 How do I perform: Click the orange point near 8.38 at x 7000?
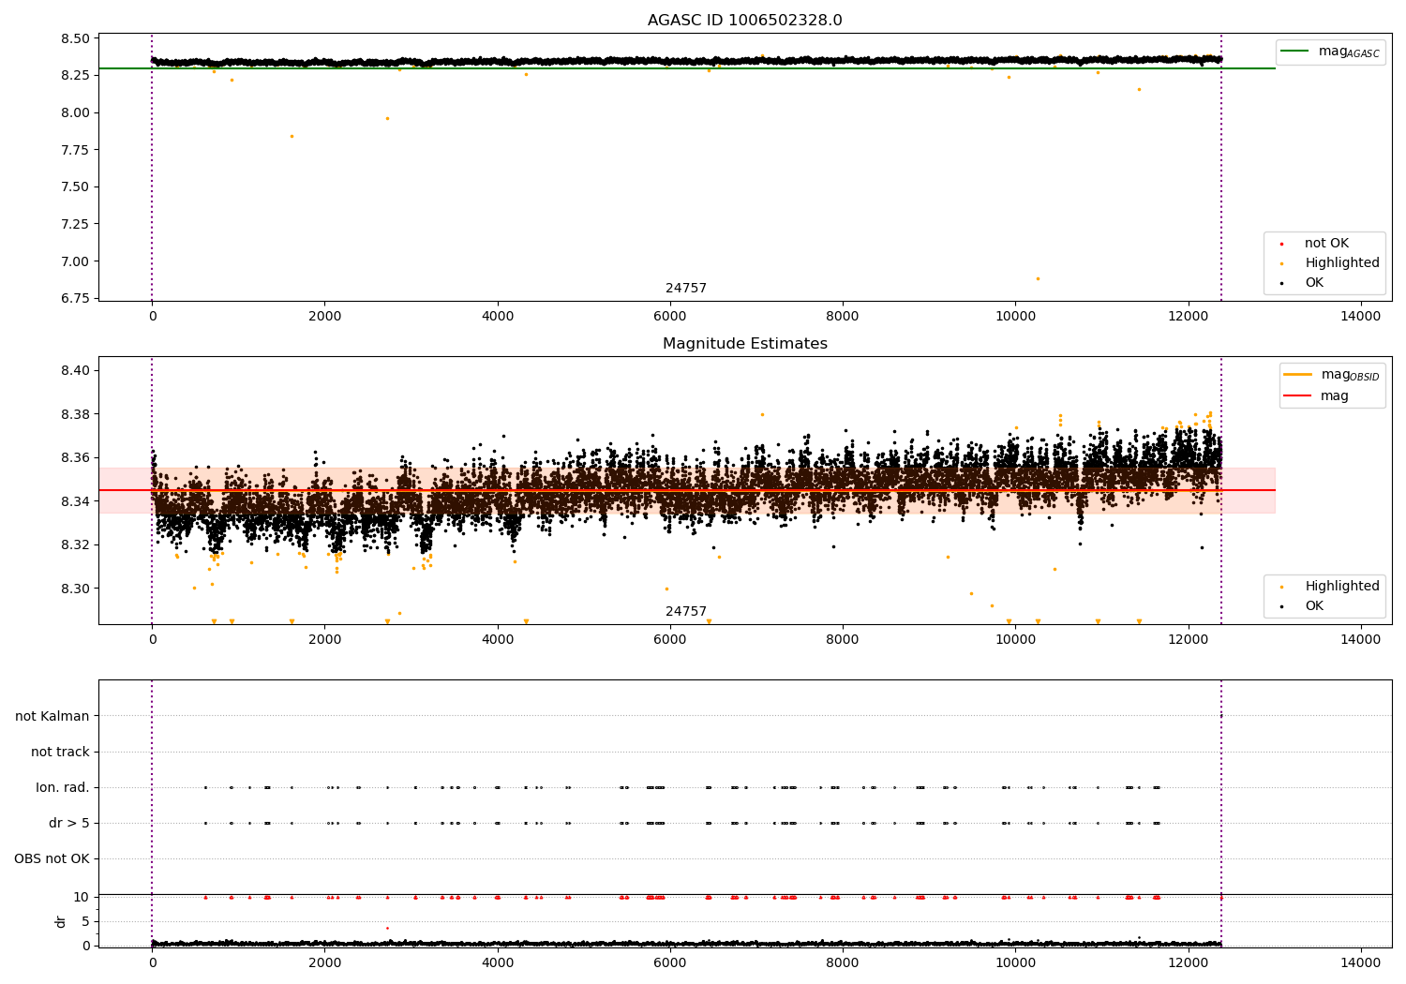coord(762,414)
